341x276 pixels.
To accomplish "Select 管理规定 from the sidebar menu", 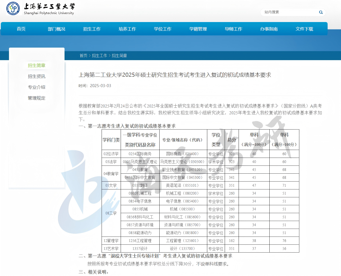I will (36, 98).
